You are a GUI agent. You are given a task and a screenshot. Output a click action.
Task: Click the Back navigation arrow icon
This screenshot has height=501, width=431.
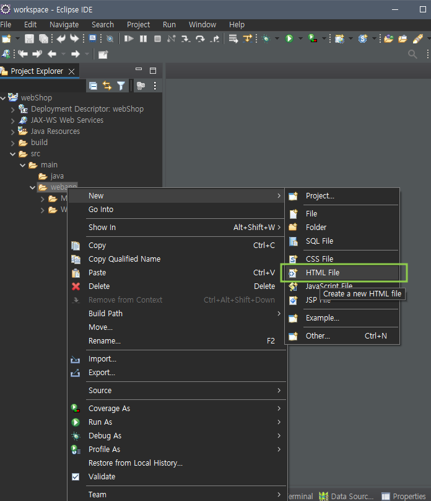tap(52, 54)
